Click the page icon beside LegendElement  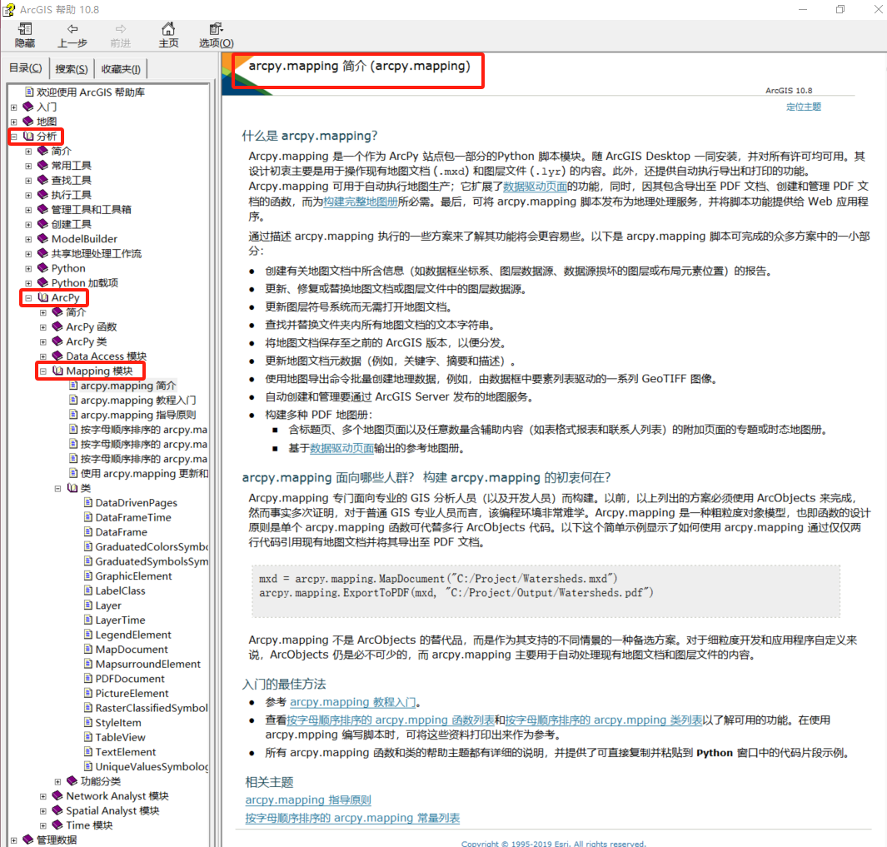[x=88, y=635]
